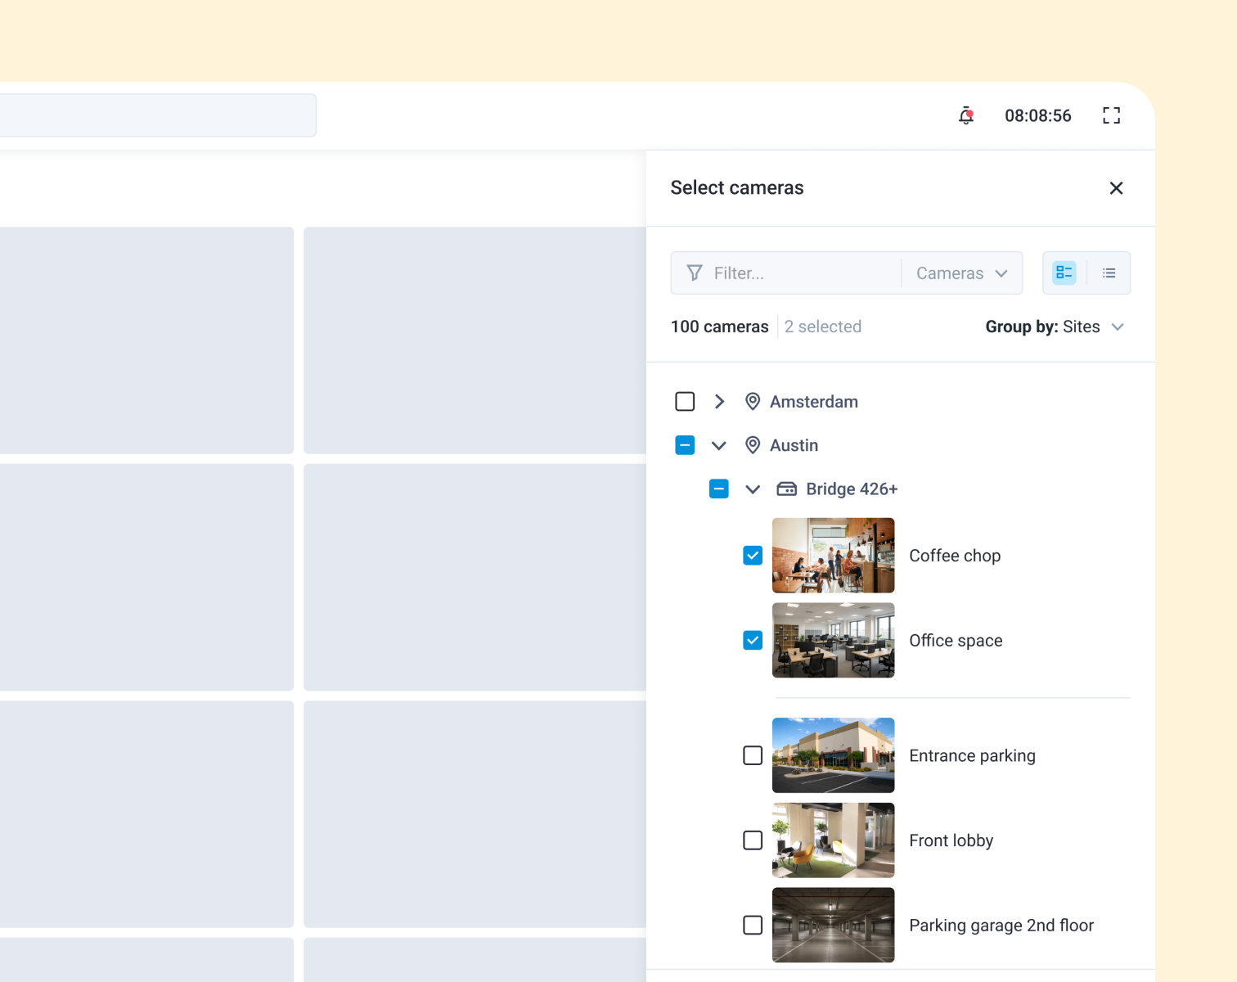
Task: Click the search field in the top bar
Action: [158, 115]
